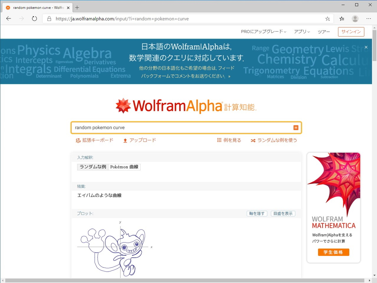The width and height of the screenshot is (377, 283).
Task: Click the サインイン button
Action: pyautogui.click(x=351, y=32)
